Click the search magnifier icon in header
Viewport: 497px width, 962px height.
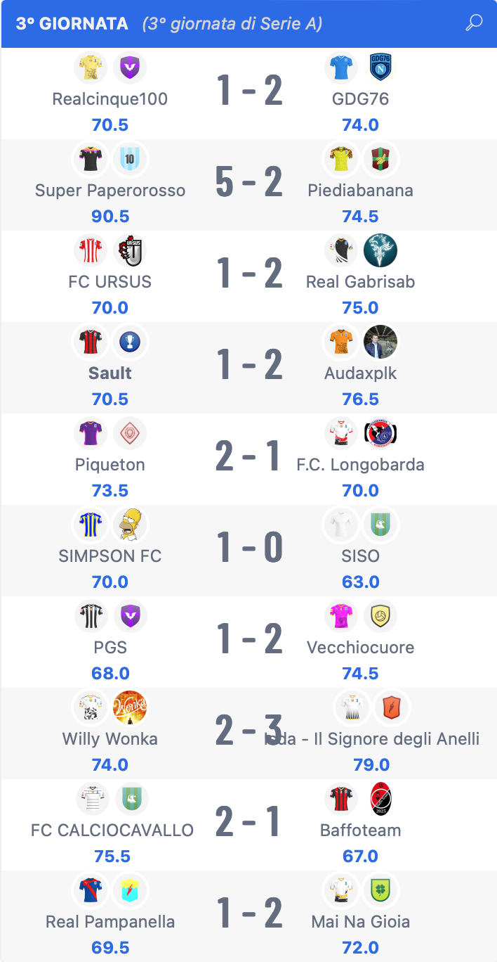click(474, 23)
